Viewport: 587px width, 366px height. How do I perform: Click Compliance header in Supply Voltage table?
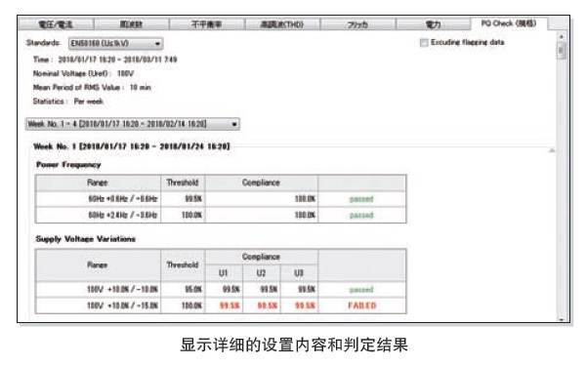262,257
